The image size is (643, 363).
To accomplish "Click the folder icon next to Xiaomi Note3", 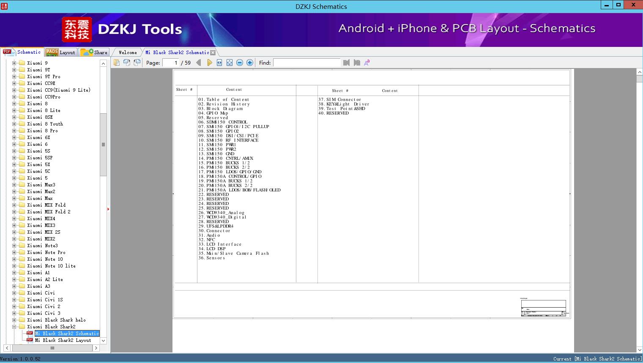I will [x=22, y=246].
